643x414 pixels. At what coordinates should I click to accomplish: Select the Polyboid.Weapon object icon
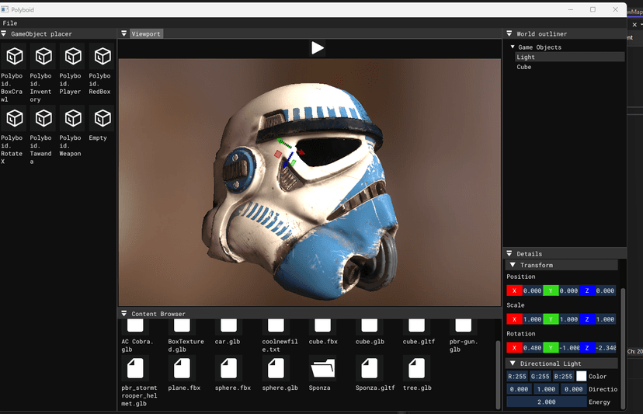point(72,119)
